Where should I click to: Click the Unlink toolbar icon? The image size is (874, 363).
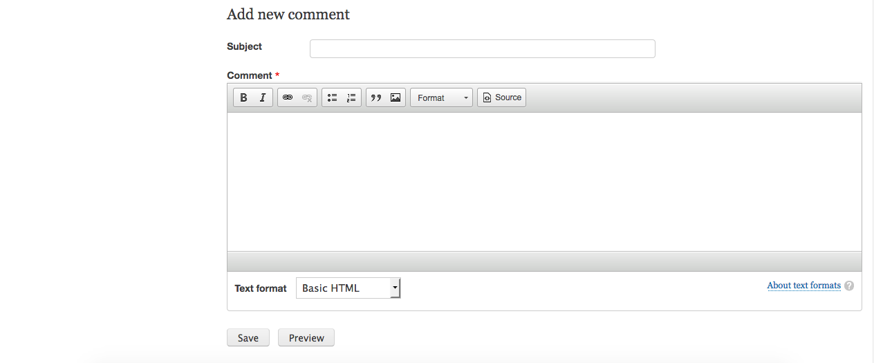(x=307, y=97)
